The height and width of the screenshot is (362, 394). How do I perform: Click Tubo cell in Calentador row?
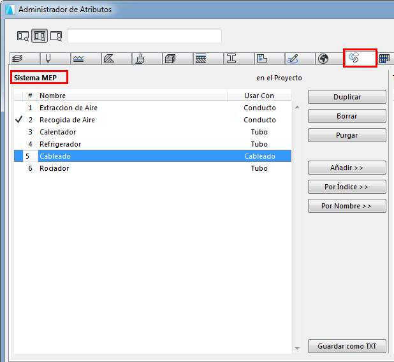(x=259, y=132)
